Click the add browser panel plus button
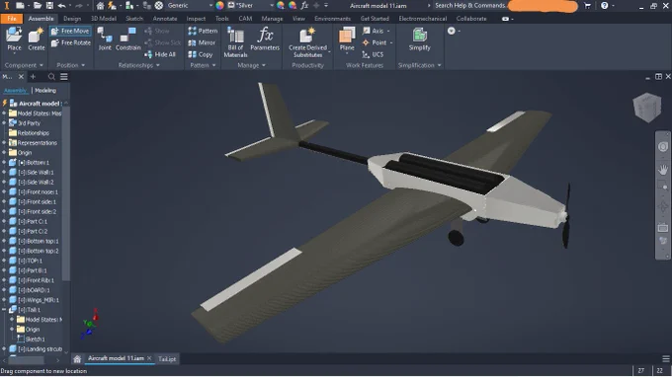672x377 pixels. click(33, 77)
